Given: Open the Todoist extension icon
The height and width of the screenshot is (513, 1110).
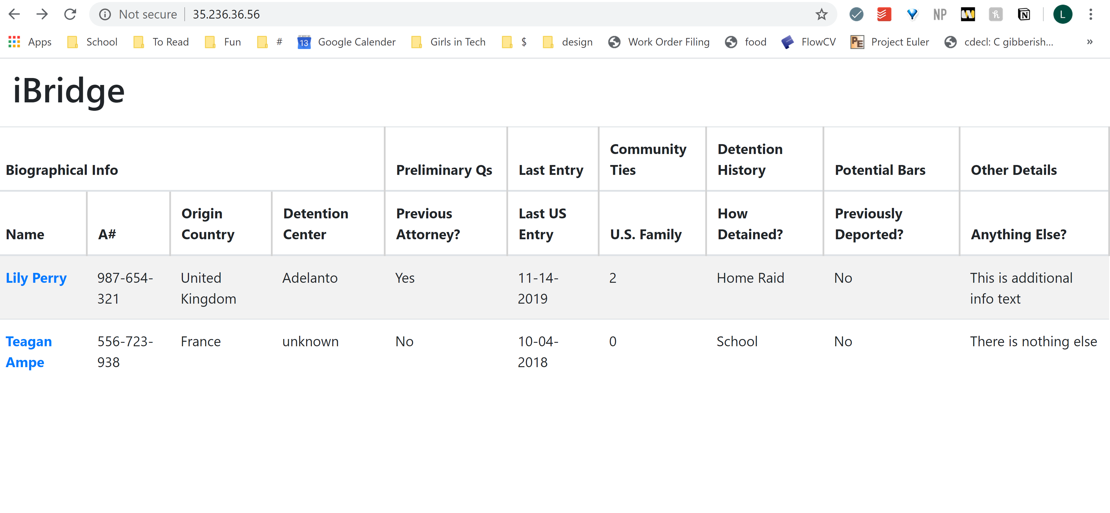Looking at the screenshot, I should click(884, 14).
